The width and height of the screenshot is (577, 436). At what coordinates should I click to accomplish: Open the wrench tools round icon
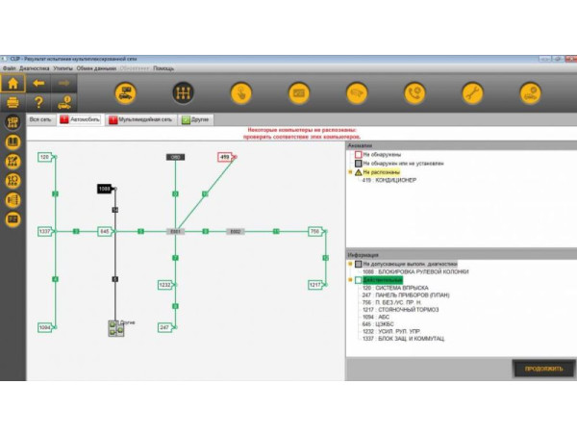point(471,93)
